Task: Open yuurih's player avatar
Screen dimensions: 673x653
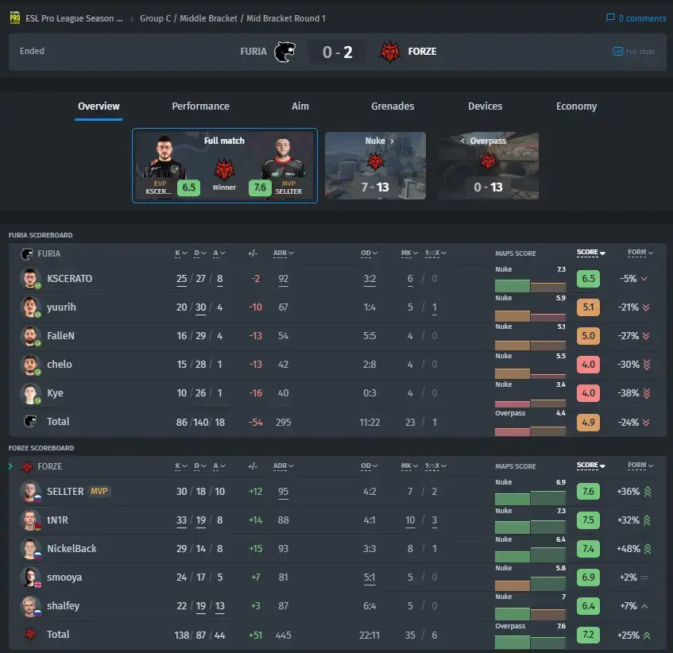Action: click(x=30, y=307)
